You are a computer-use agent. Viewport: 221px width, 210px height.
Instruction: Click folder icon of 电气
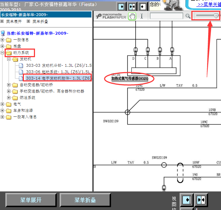(9, 104)
